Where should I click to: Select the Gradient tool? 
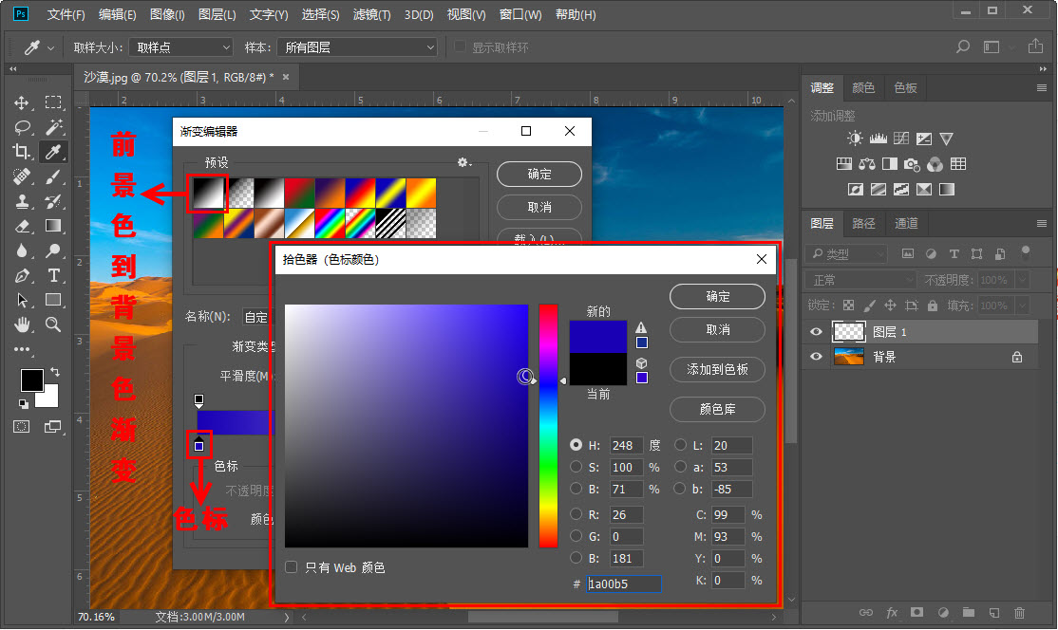tap(53, 226)
